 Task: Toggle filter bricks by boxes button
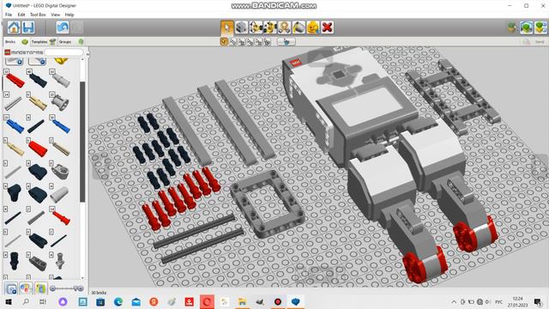(11, 288)
